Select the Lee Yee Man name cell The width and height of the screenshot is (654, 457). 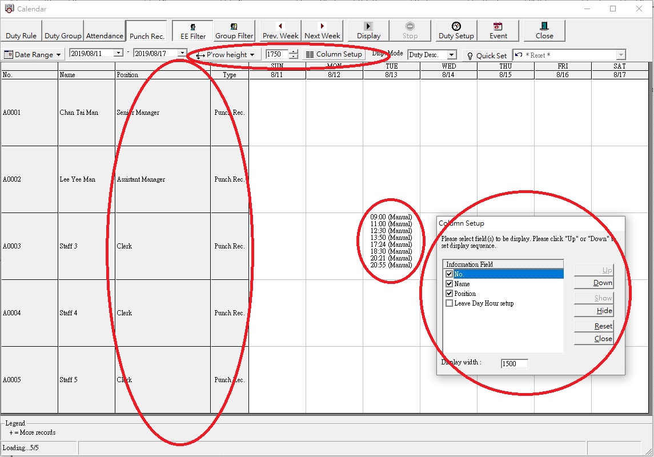click(86, 179)
